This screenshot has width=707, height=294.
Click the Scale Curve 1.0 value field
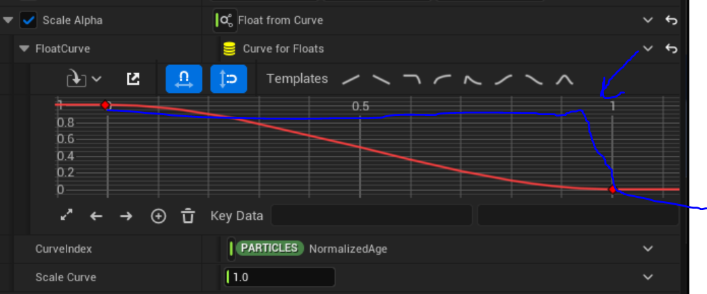point(280,277)
